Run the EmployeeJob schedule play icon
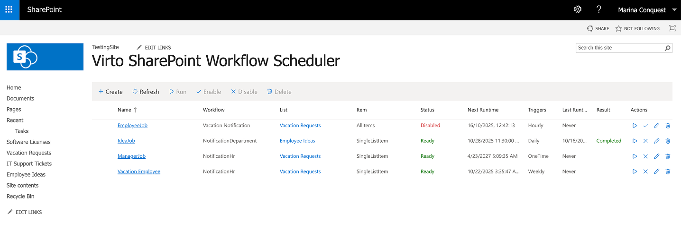681x232 pixels. coord(635,126)
